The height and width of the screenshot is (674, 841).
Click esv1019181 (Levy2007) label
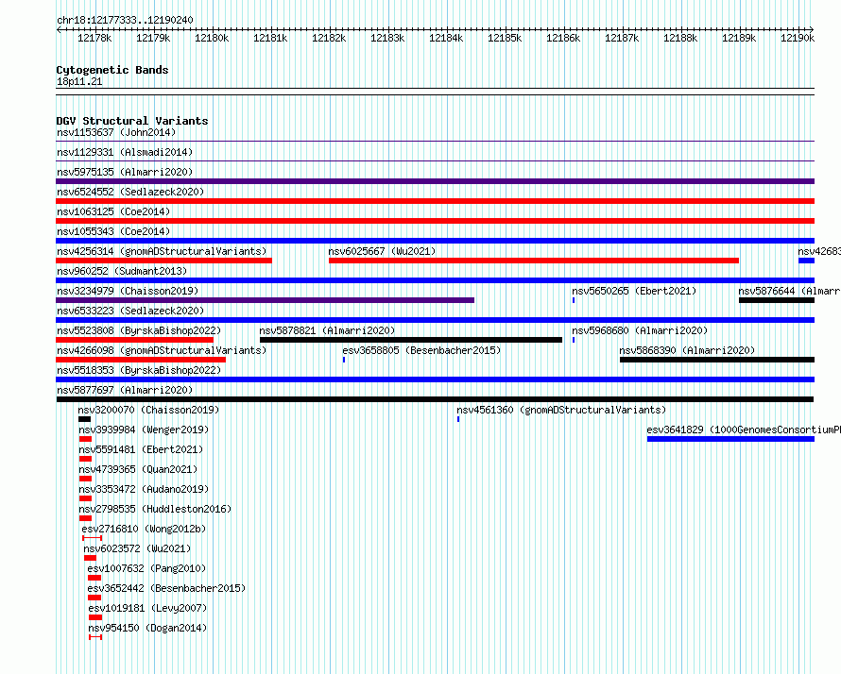[147, 608]
